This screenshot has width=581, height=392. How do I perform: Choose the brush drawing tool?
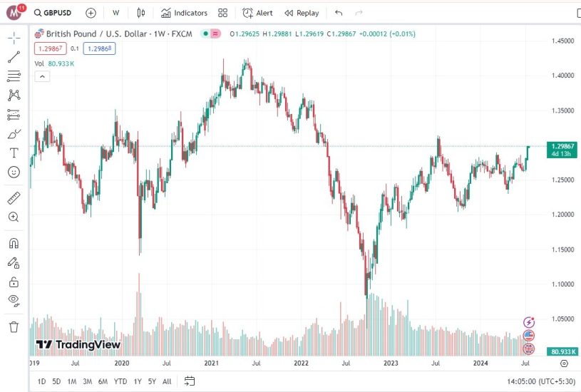point(14,134)
